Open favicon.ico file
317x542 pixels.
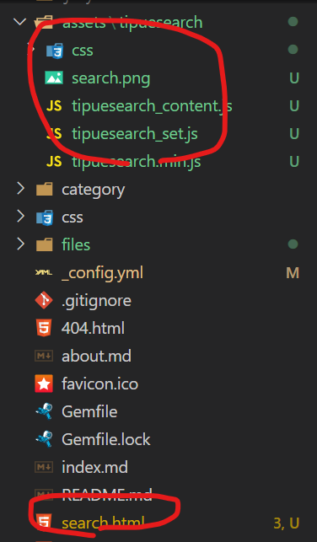click(99, 384)
